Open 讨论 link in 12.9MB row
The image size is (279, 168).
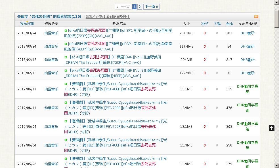85,113
